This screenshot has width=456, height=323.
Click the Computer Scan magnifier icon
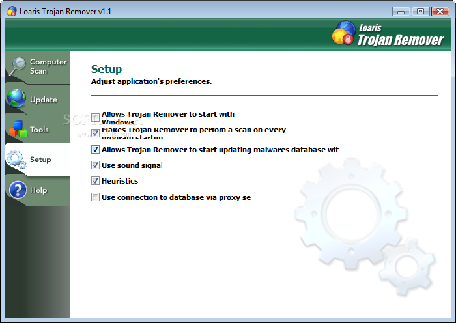pyautogui.click(x=17, y=66)
